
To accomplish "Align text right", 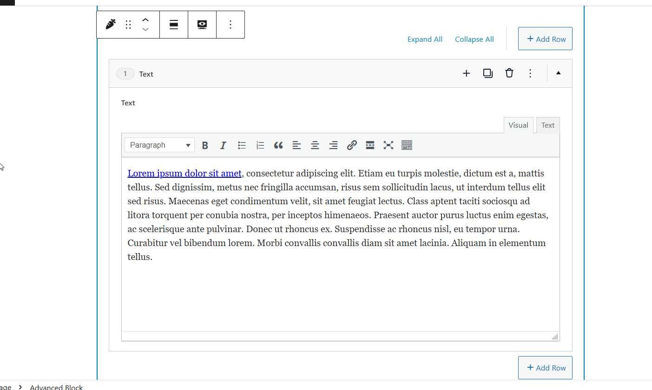I will coord(333,145).
